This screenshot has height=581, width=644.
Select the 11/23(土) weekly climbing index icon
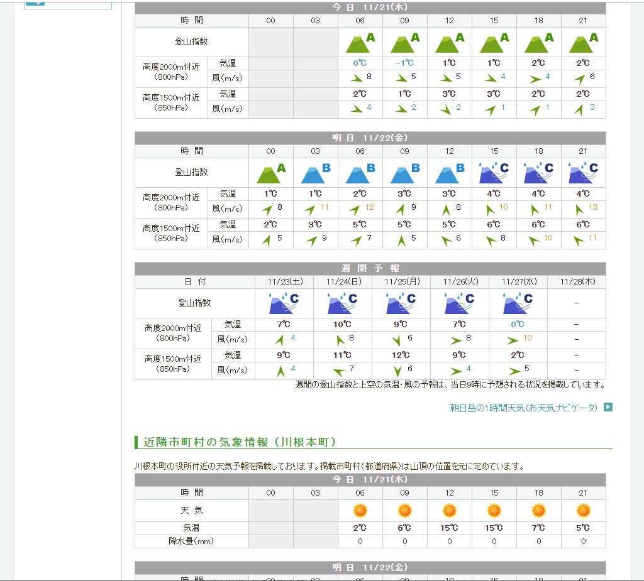[284, 303]
